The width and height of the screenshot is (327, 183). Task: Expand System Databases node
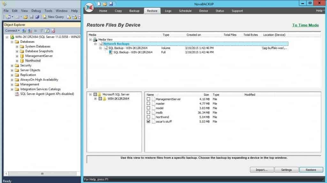click(17, 47)
